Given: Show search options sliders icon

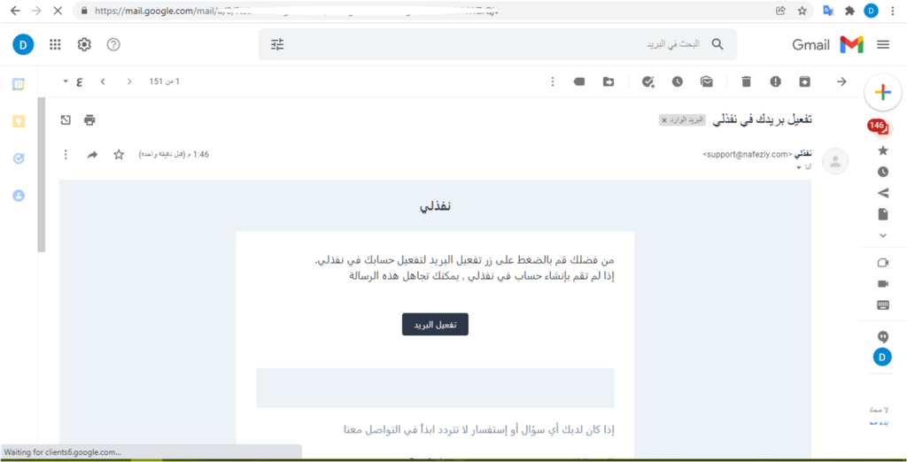Looking at the screenshot, I should tap(277, 44).
